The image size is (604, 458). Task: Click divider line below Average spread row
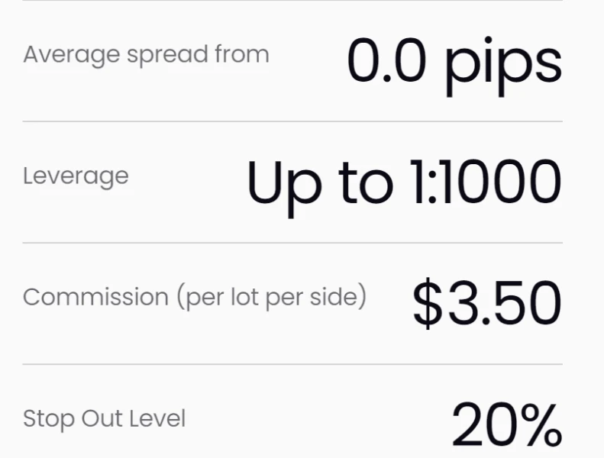(x=292, y=121)
